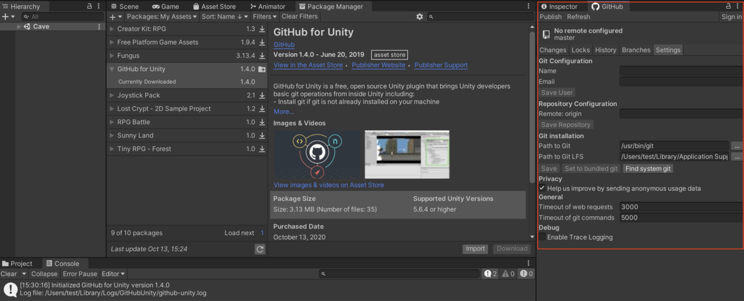Open the Console Editor dropdown
Viewport: 744px width, 301px height.
[113, 274]
